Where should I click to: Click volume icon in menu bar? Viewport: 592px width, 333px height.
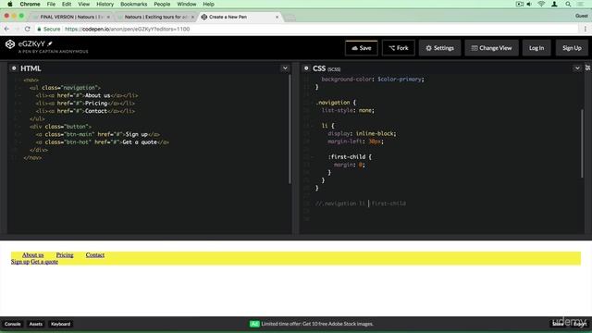click(x=529, y=4)
